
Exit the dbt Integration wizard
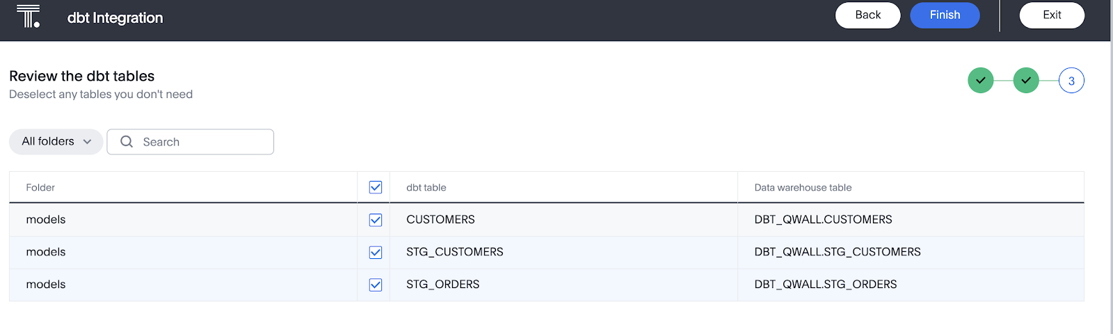pos(1052,15)
